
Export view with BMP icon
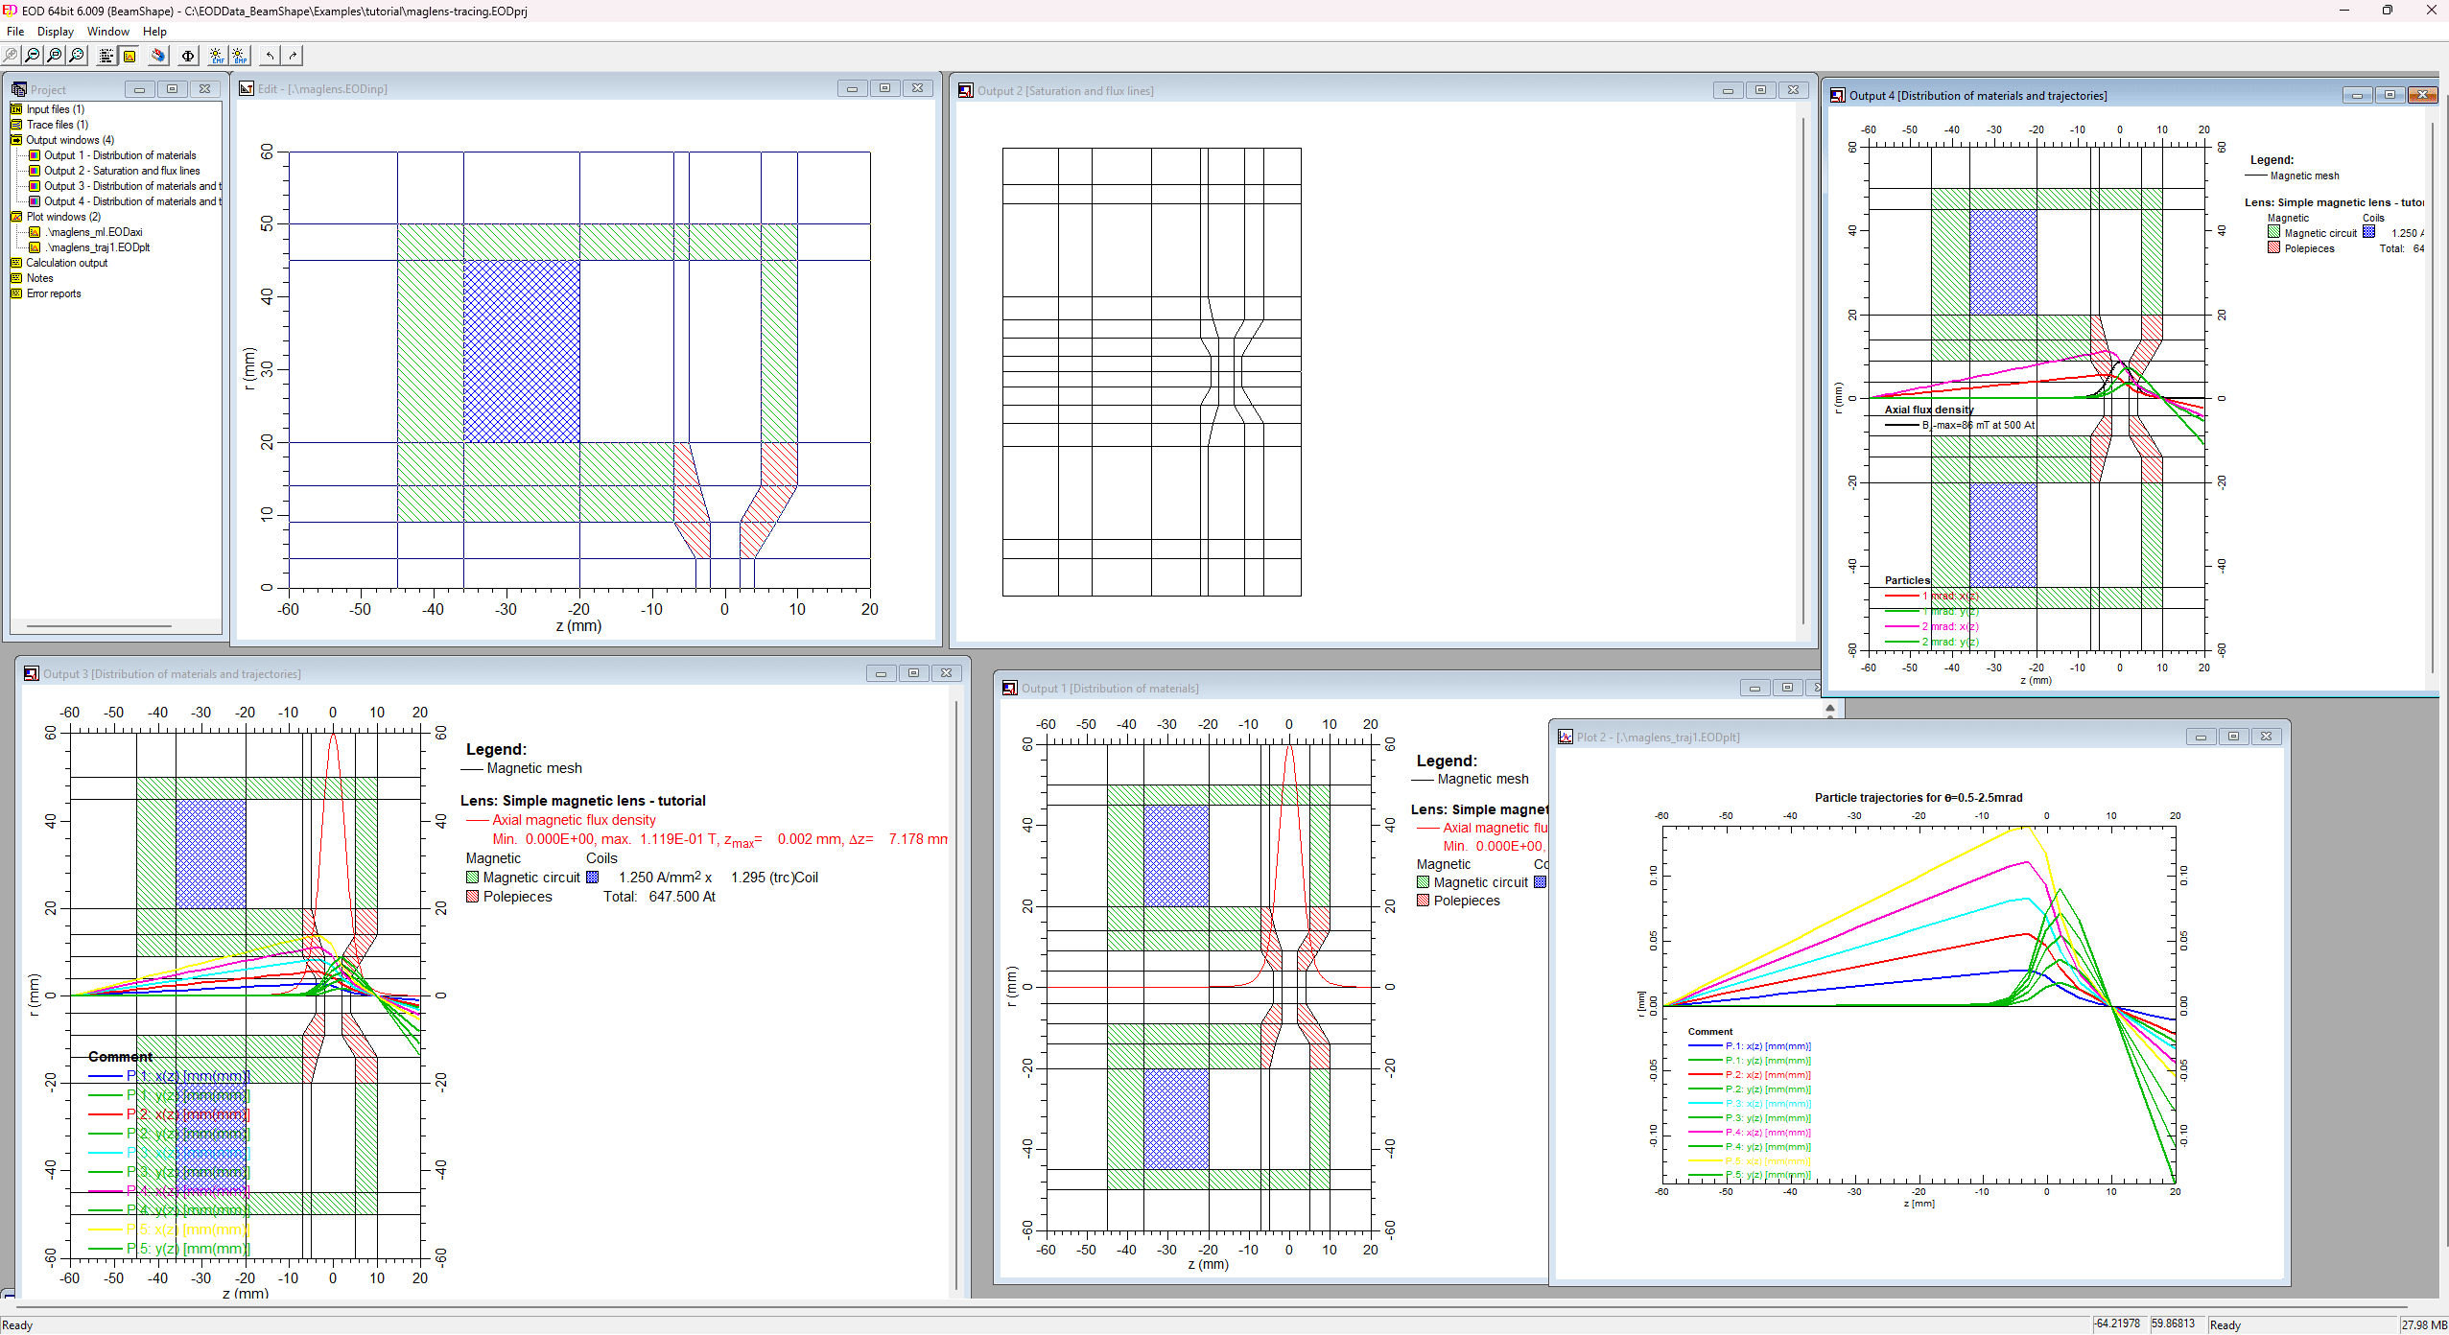point(240,56)
